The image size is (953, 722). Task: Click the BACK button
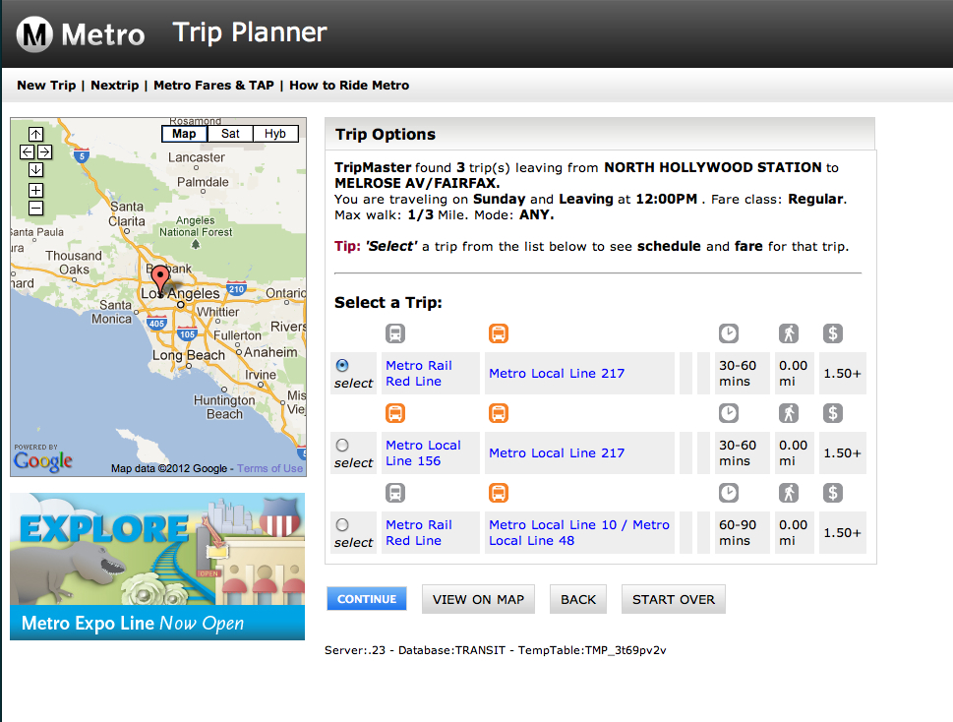[578, 599]
